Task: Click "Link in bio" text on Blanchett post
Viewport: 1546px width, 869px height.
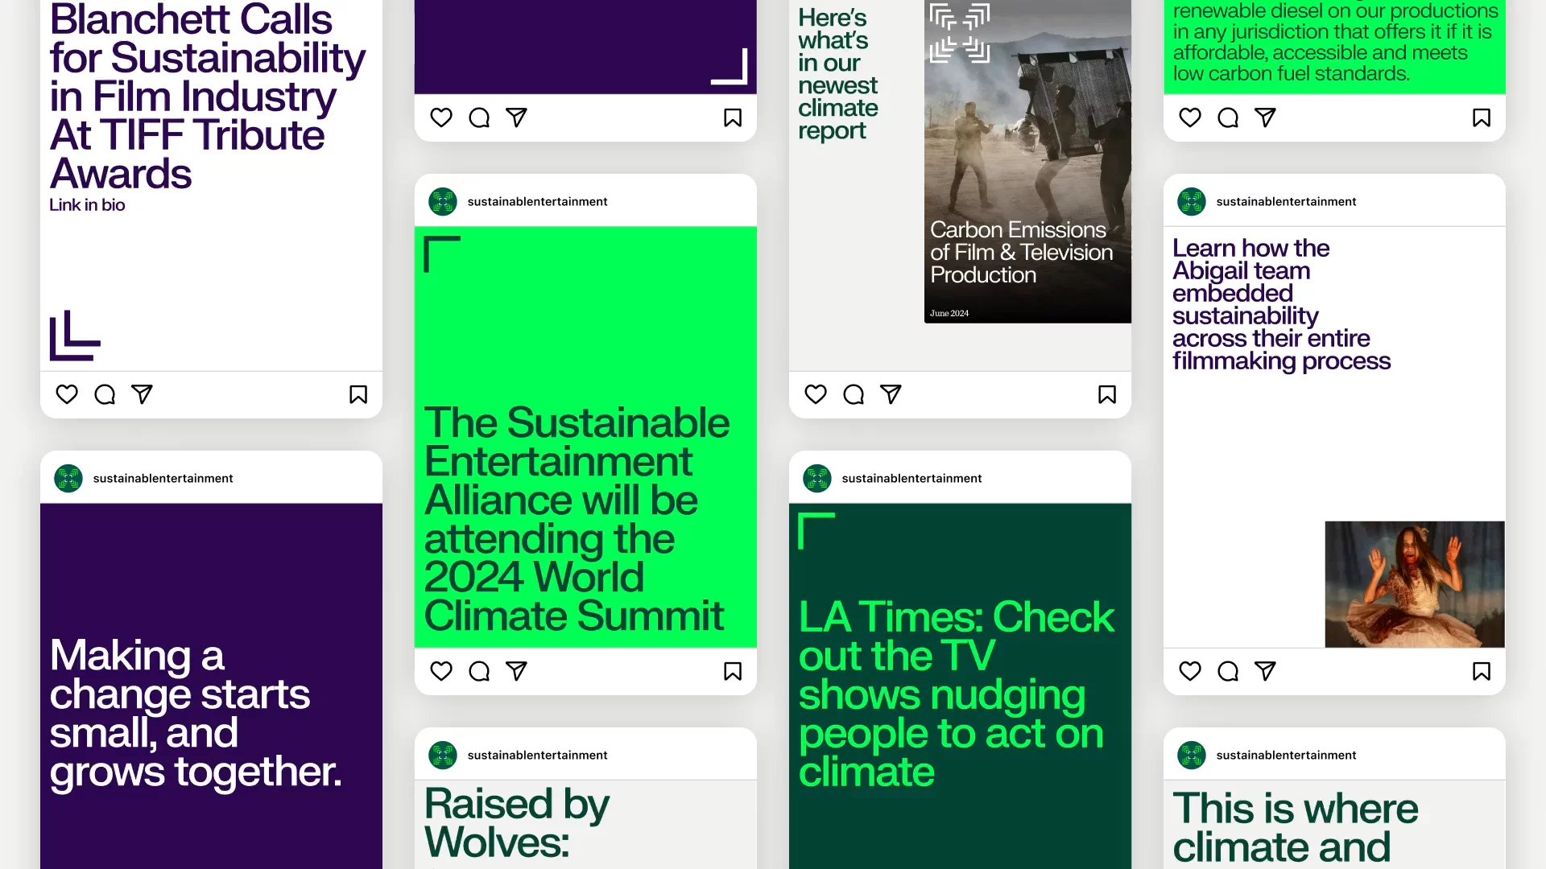Action: (x=87, y=205)
